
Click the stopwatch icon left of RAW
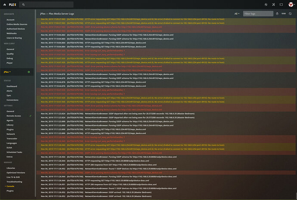(x=277, y=14)
